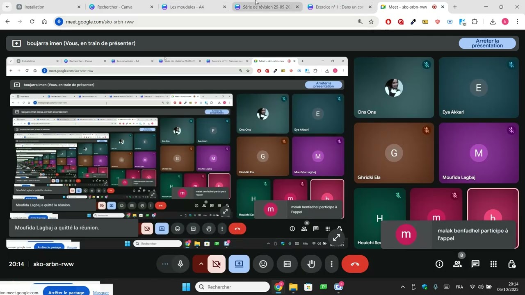Reload the Meet page
This screenshot has width=525, height=295.
[32, 22]
